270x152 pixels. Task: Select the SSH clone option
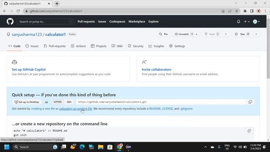tap(69, 102)
